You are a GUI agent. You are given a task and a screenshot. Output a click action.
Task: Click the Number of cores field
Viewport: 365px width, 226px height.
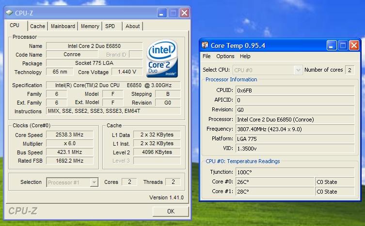coord(350,70)
